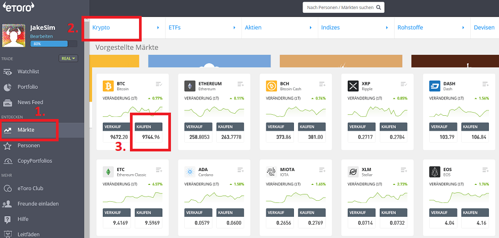
Task: Open the Indizes category tab
Action: point(330,28)
